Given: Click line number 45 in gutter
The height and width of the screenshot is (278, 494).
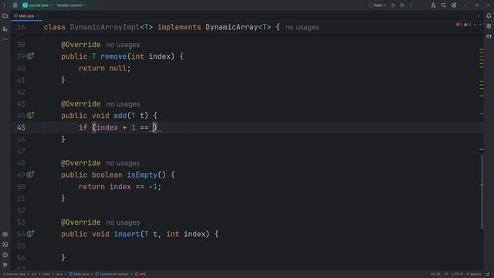Looking at the screenshot, I should pyautogui.click(x=21, y=127).
